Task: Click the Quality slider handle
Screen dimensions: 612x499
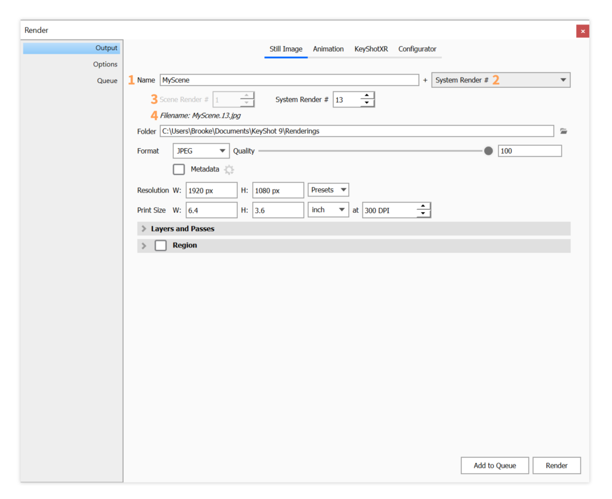Action: pos(488,151)
